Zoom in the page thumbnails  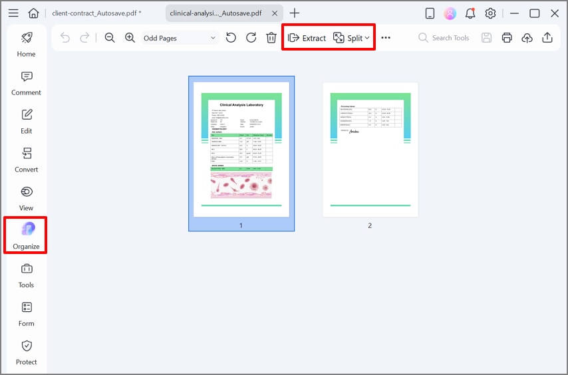130,38
